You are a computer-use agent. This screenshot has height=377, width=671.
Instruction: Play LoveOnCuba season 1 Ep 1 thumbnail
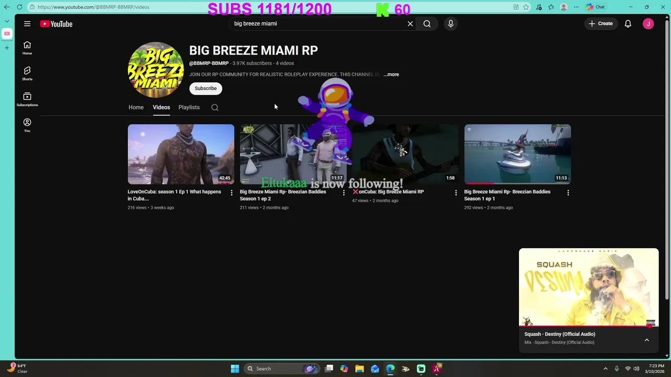(x=181, y=154)
